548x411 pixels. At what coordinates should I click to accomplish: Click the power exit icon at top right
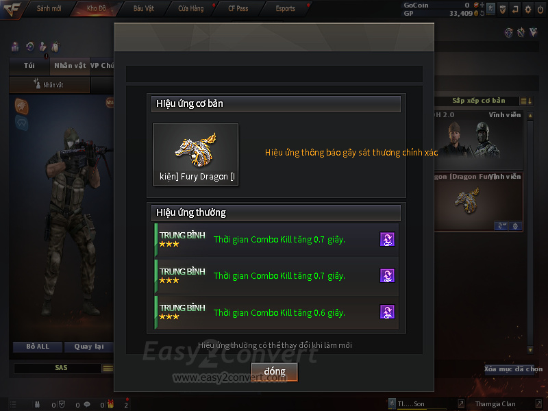(x=540, y=10)
